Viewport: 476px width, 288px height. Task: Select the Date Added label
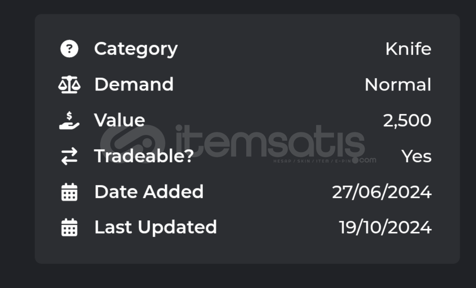tap(149, 192)
